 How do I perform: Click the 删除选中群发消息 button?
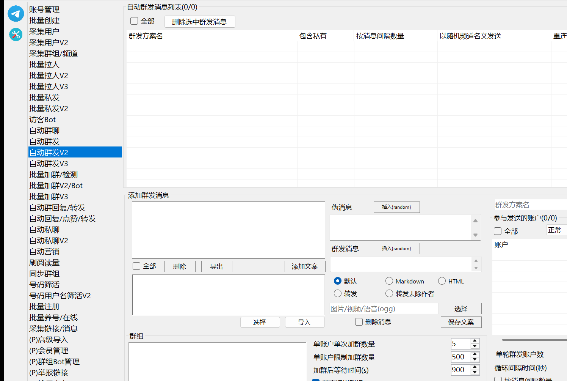[200, 22]
